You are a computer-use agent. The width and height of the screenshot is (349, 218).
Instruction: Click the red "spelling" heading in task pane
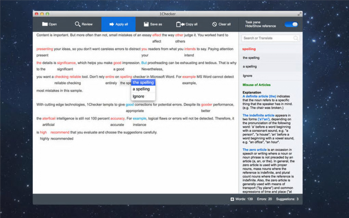249,49
